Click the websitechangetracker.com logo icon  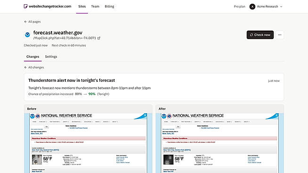tap(25, 6)
